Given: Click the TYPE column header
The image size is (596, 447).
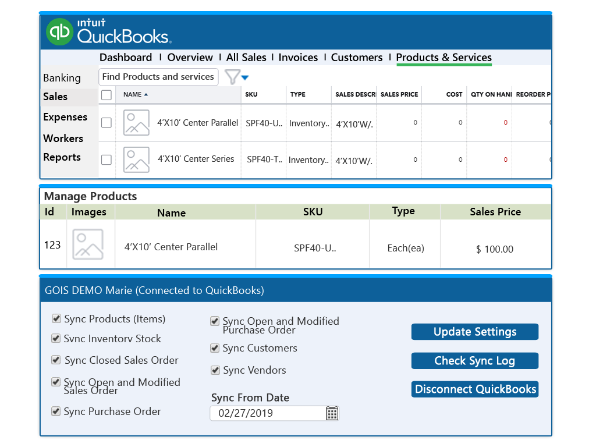Looking at the screenshot, I should tap(297, 94).
